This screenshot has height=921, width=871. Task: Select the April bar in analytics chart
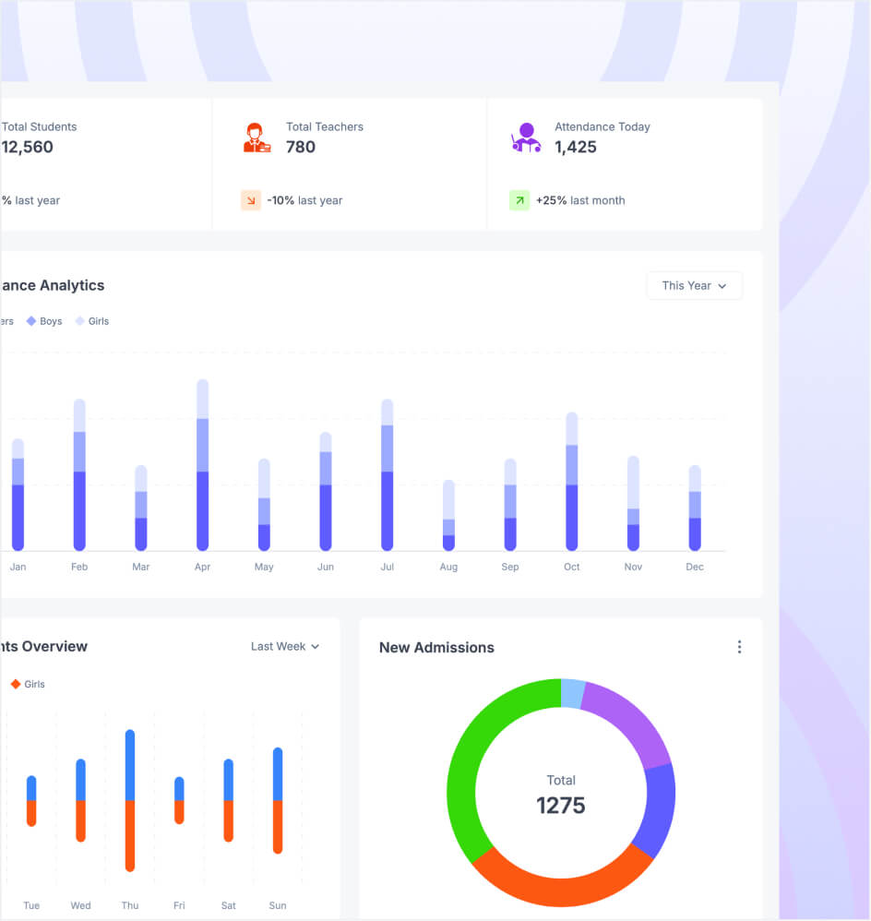tap(202, 466)
